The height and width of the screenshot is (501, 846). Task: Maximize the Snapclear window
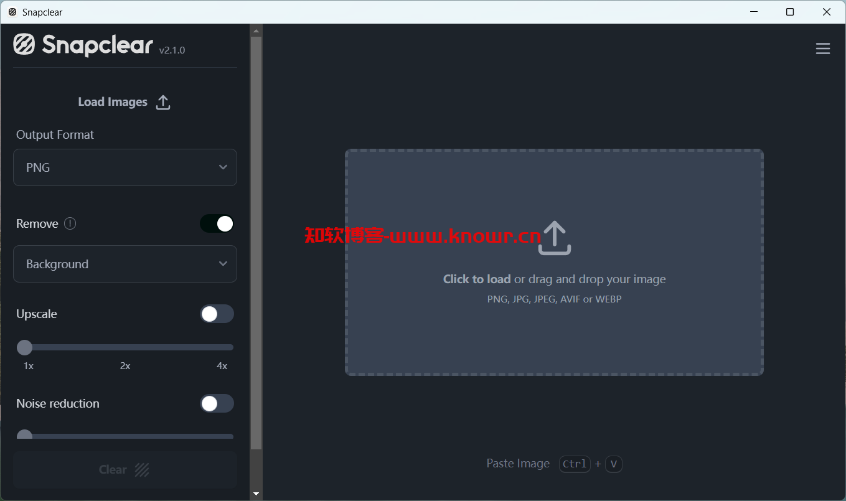[x=790, y=12]
